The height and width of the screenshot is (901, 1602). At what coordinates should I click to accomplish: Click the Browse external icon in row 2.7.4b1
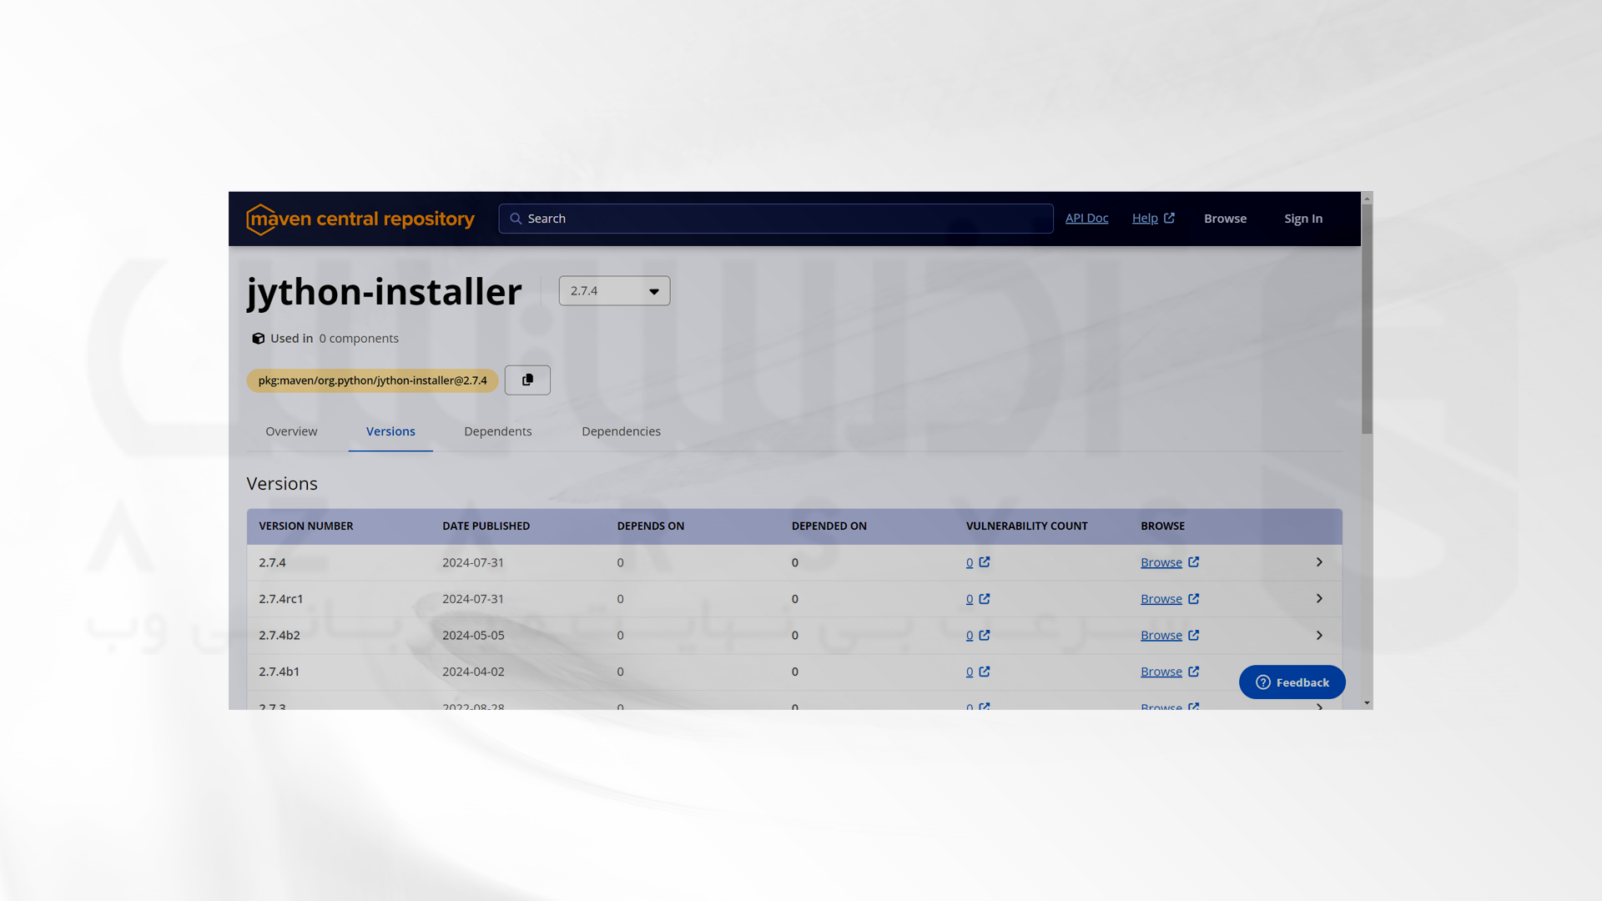(1194, 672)
